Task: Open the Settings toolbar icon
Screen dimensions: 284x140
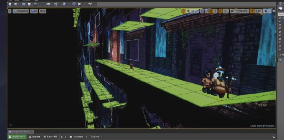Action: [35, 4]
